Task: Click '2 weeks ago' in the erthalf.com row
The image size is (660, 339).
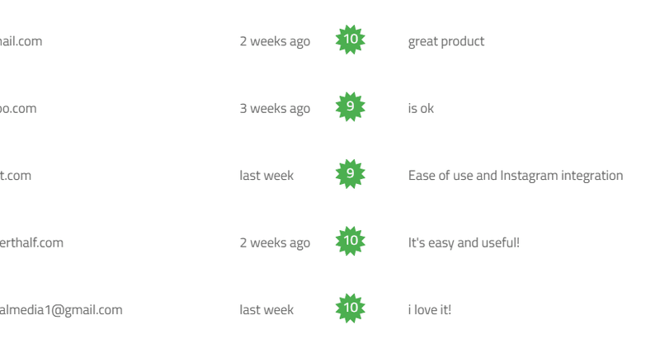Action: pyautogui.click(x=275, y=243)
